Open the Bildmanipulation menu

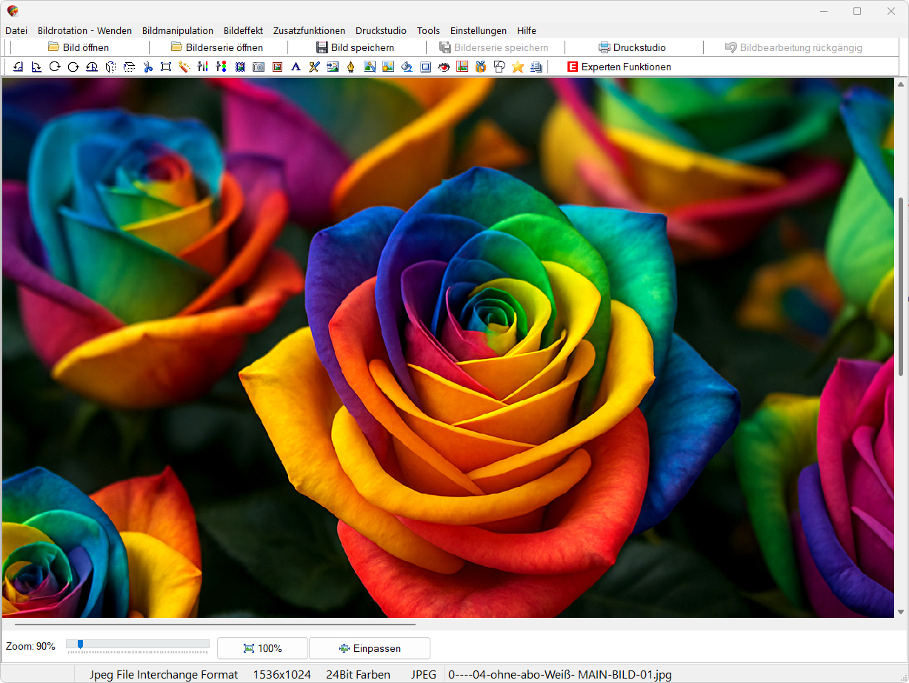(178, 30)
